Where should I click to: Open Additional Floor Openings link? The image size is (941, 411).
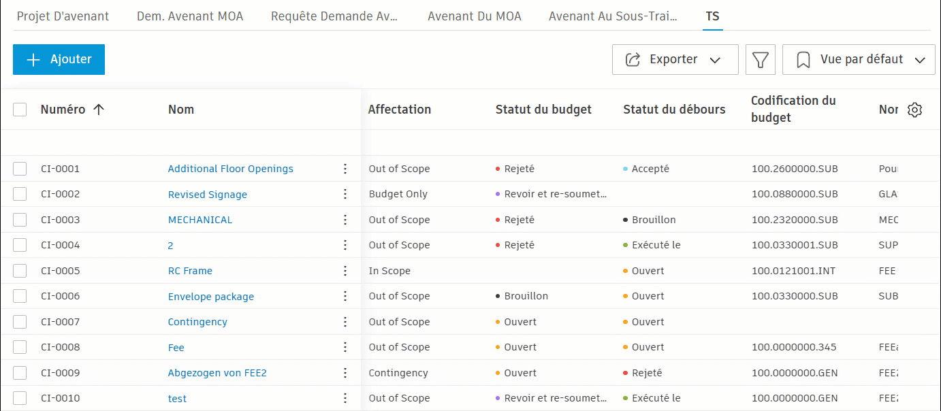230,169
